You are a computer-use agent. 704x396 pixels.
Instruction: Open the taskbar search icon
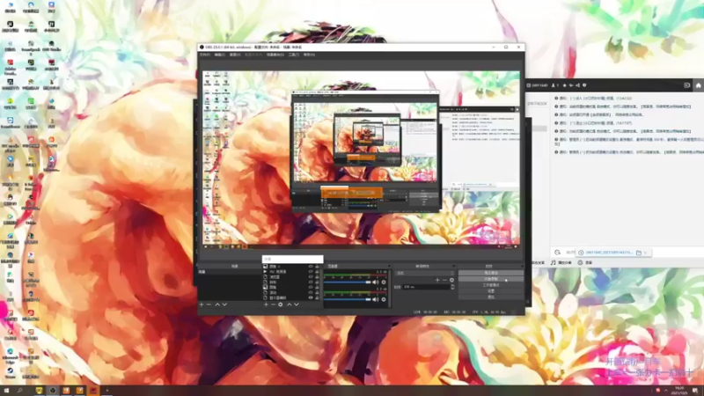pyautogui.click(x=19, y=391)
